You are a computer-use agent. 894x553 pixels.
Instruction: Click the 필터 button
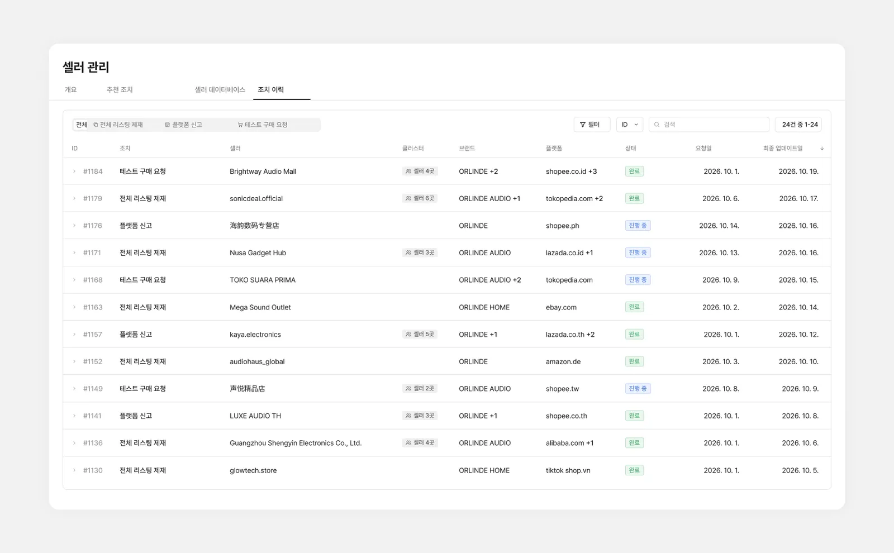[592, 125]
